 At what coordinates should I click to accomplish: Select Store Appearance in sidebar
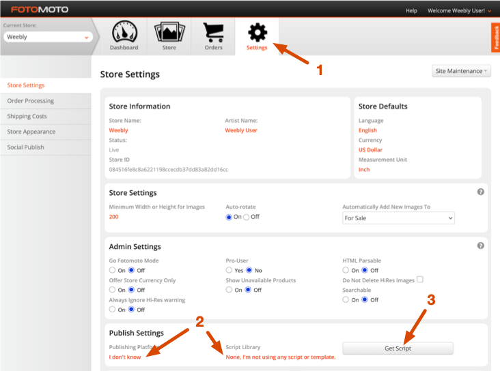coord(46,132)
